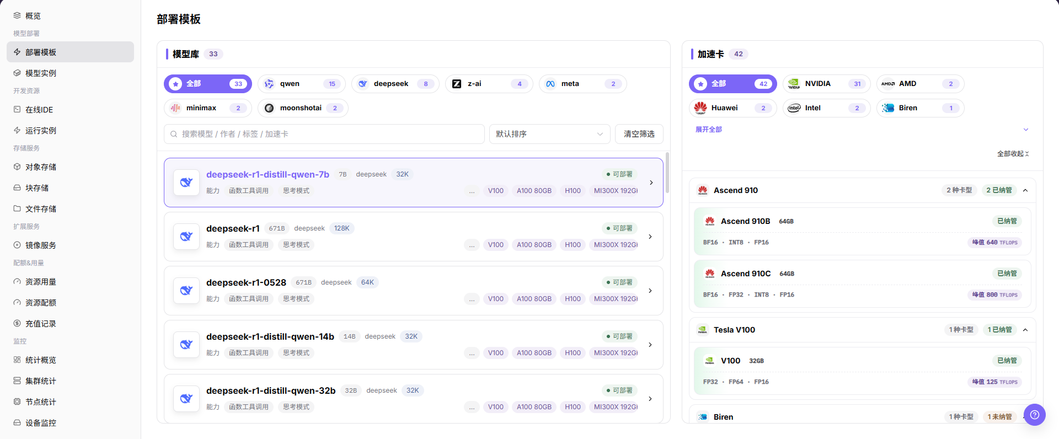Viewport: 1059px width, 439px height.
Task: Filter model library by z-ai
Action: pyautogui.click(x=489, y=84)
